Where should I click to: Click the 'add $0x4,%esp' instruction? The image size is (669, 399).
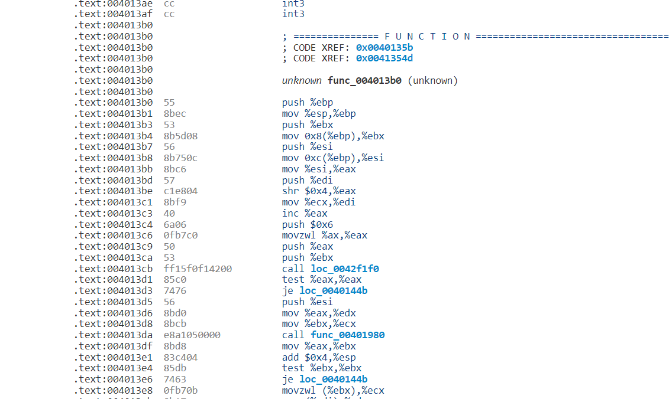pyautogui.click(x=319, y=357)
